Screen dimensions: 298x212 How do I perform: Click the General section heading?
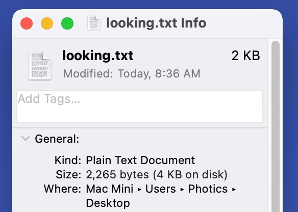(x=57, y=139)
